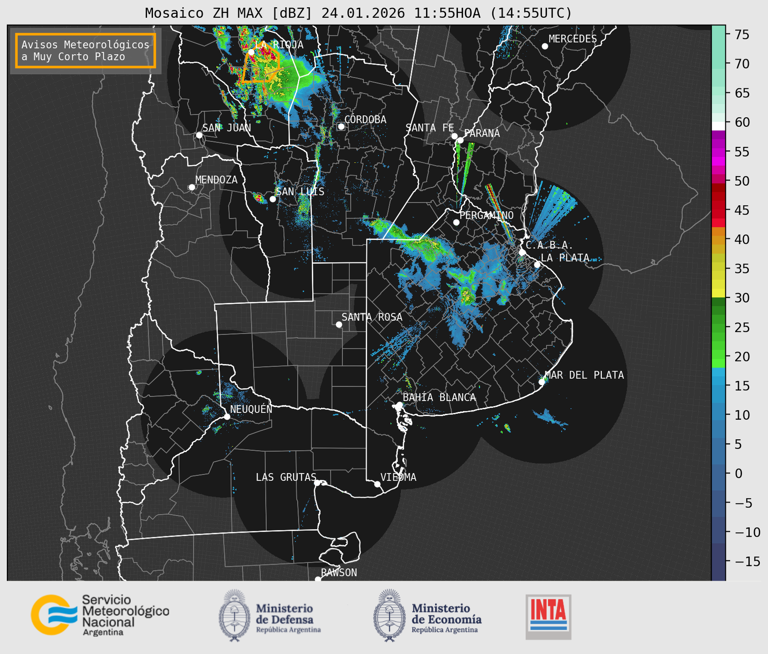Select the MAR DEL PLATA city label
Image resolution: width=768 pixels, height=654 pixels.
coord(584,375)
